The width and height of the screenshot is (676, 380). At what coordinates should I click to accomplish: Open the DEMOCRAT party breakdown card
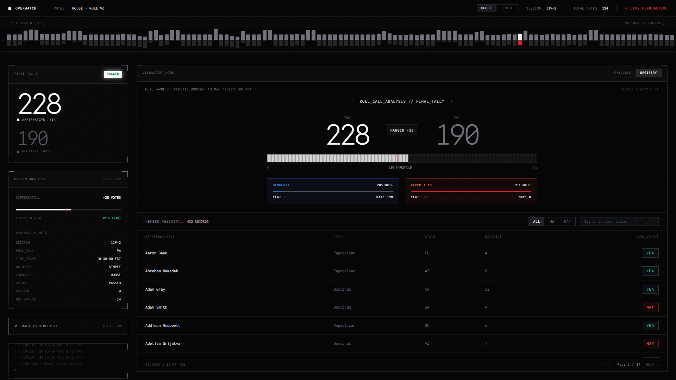click(x=333, y=191)
